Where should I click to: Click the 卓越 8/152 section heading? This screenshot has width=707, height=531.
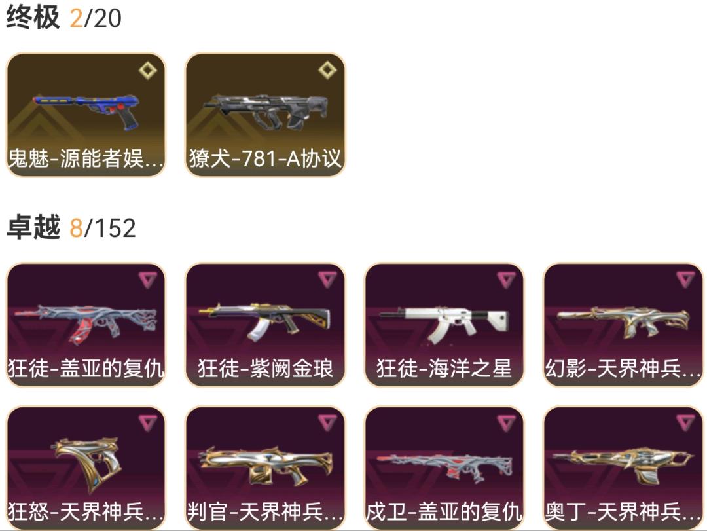(x=71, y=227)
